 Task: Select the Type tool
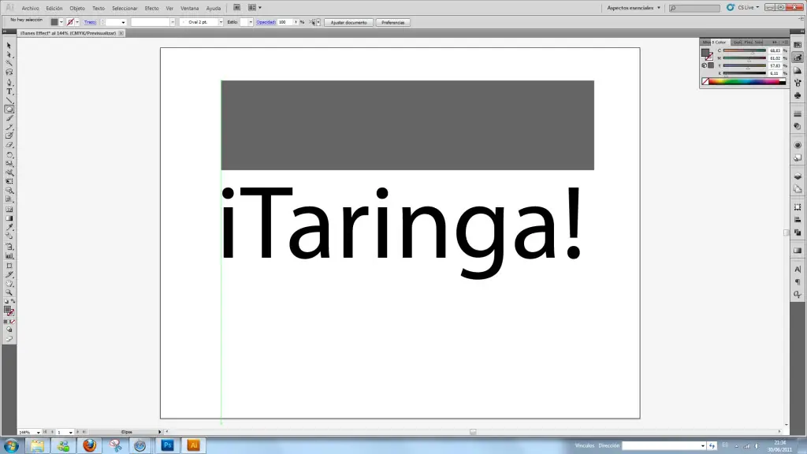click(x=9, y=91)
